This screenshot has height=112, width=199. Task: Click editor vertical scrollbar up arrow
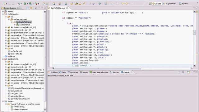[x=195, y=12]
